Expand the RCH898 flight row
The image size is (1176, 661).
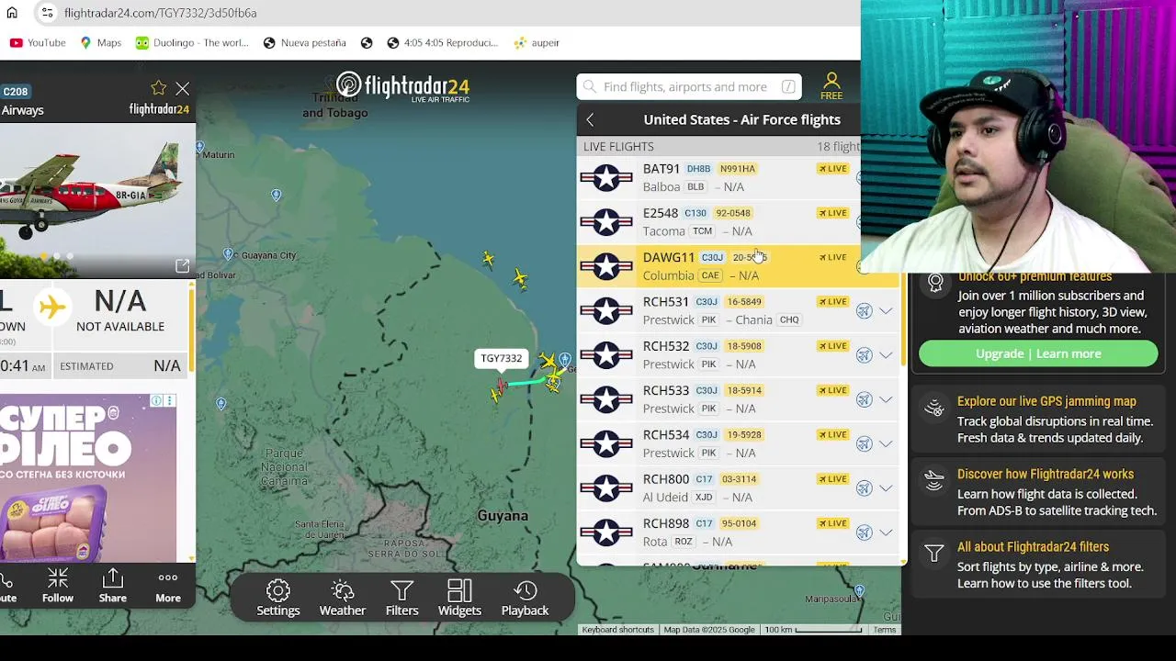point(886,532)
